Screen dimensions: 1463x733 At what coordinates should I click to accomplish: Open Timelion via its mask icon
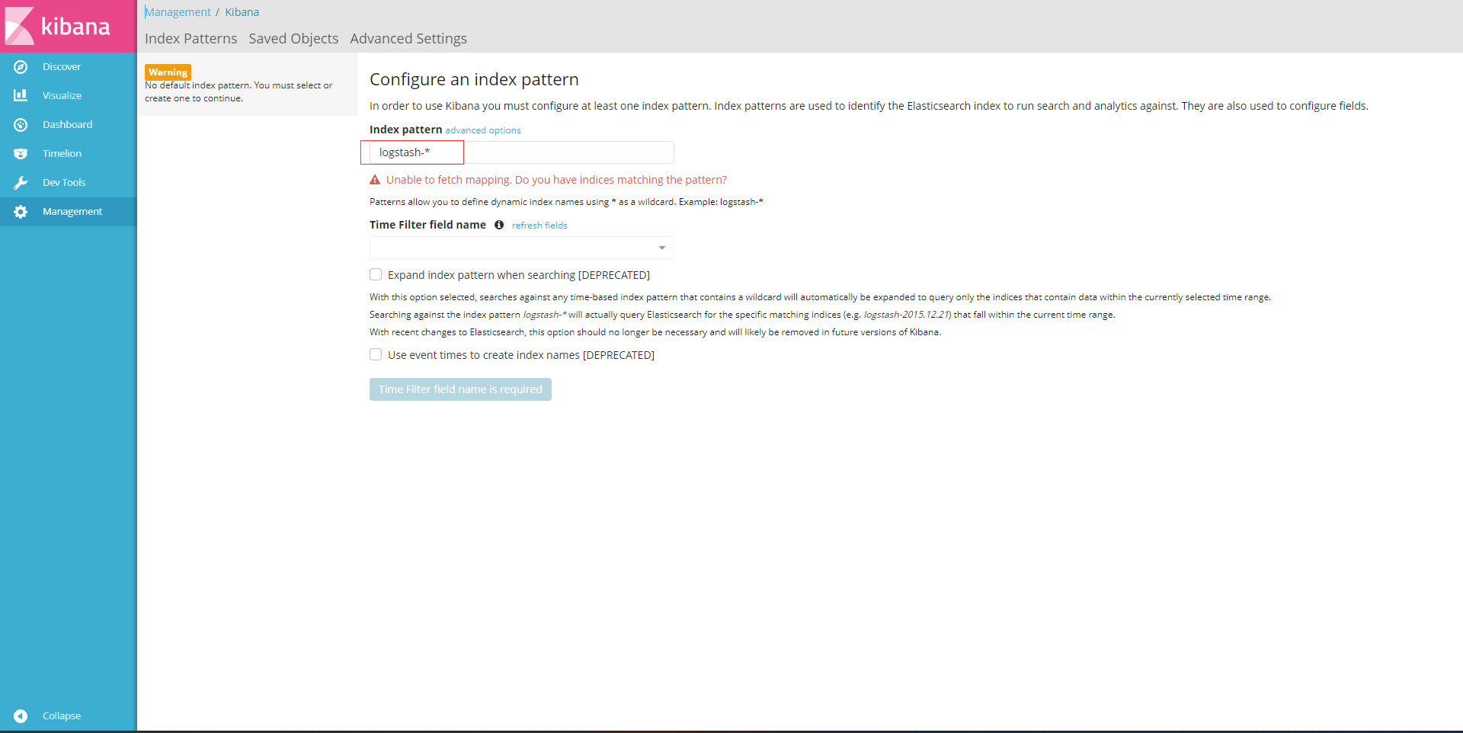[21, 154]
